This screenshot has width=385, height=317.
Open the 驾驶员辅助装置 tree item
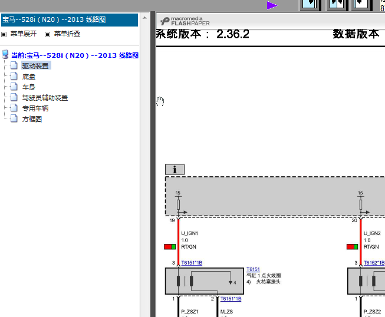(45, 98)
